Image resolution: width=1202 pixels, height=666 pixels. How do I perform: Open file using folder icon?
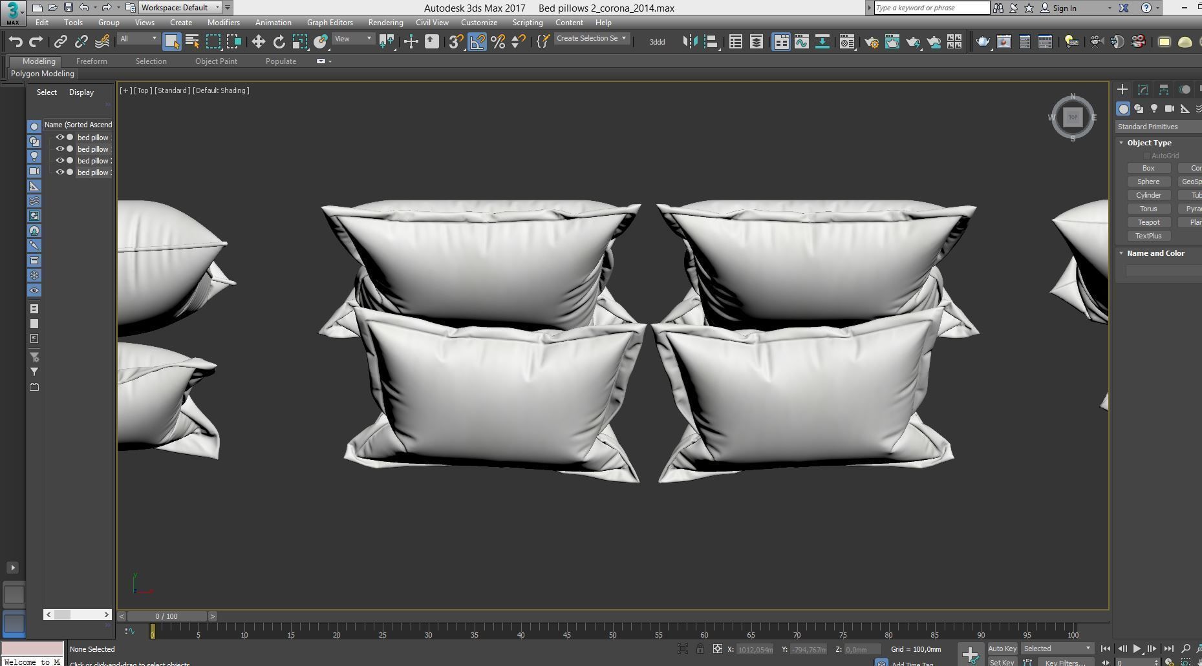click(x=52, y=8)
